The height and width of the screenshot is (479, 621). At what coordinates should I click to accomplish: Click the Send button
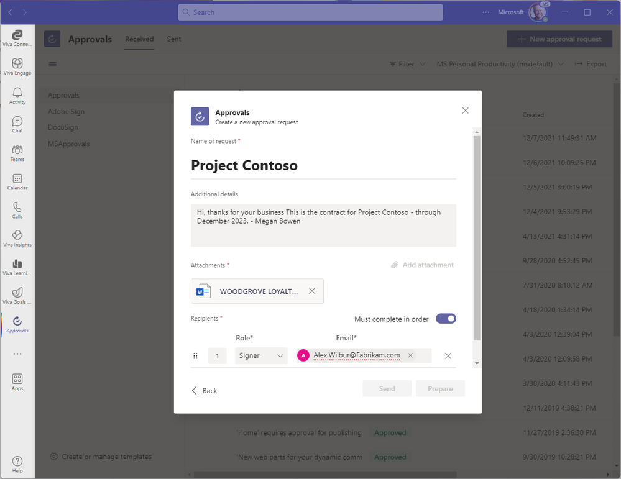[387, 389]
